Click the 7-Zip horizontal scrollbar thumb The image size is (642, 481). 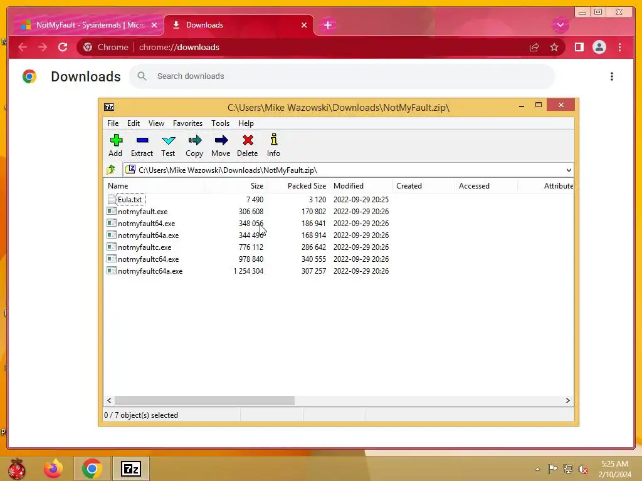coord(204,400)
